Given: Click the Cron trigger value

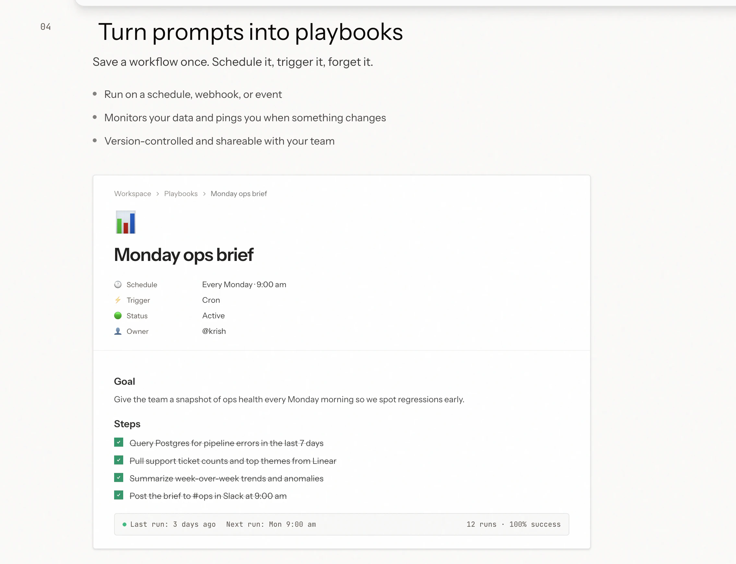Looking at the screenshot, I should point(211,300).
